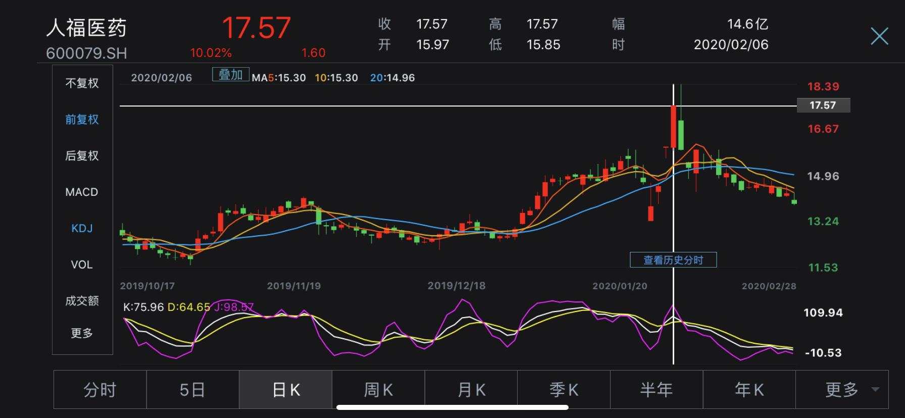Click the bottom home indicator bar
The width and height of the screenshot is (905, 418).
click(452, 407)
